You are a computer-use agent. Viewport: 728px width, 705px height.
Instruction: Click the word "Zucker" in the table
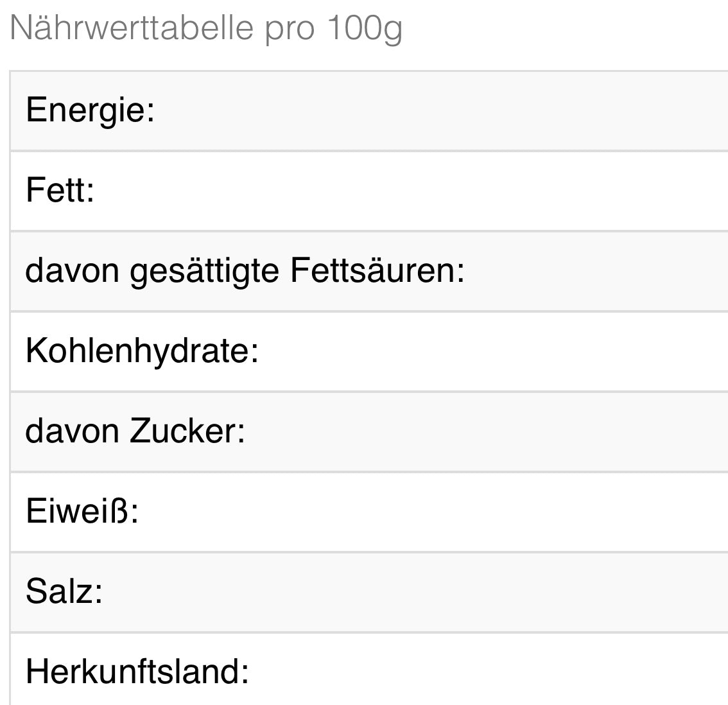pyautogui.click(x=187, y=431)
